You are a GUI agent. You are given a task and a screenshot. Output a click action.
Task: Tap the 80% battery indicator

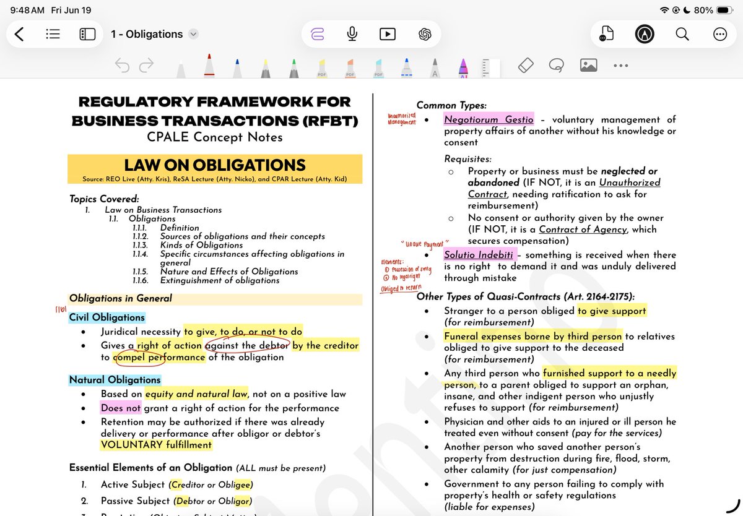click(x=714, y=11)
